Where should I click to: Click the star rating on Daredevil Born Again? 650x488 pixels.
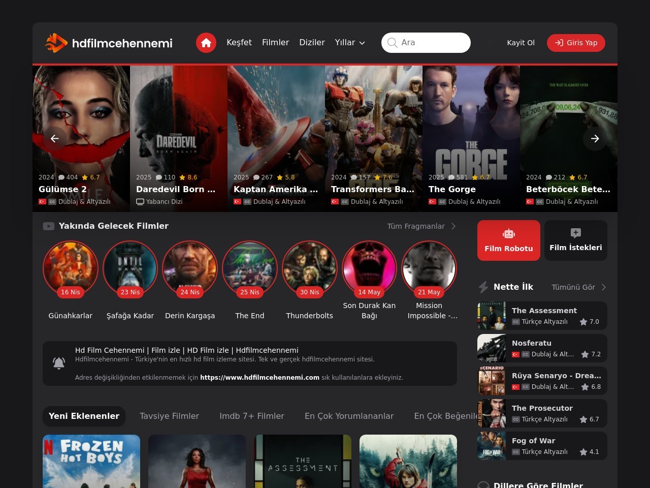pyautogui.click(x=188, y=177)
